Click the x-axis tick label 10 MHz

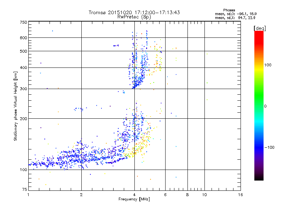click(x=204, y=195)
